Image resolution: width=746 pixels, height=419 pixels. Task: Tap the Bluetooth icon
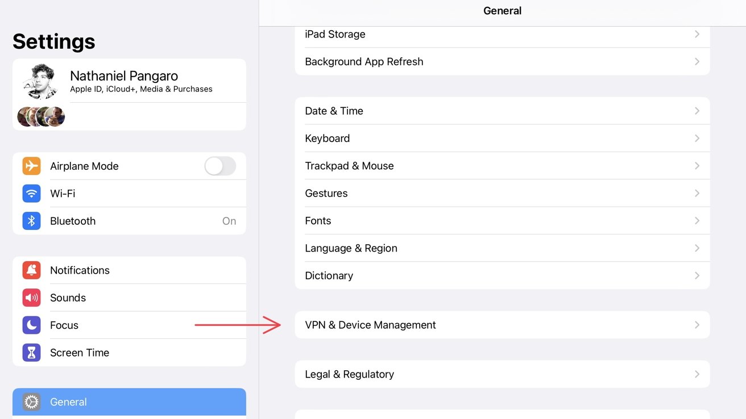(31, 221)
